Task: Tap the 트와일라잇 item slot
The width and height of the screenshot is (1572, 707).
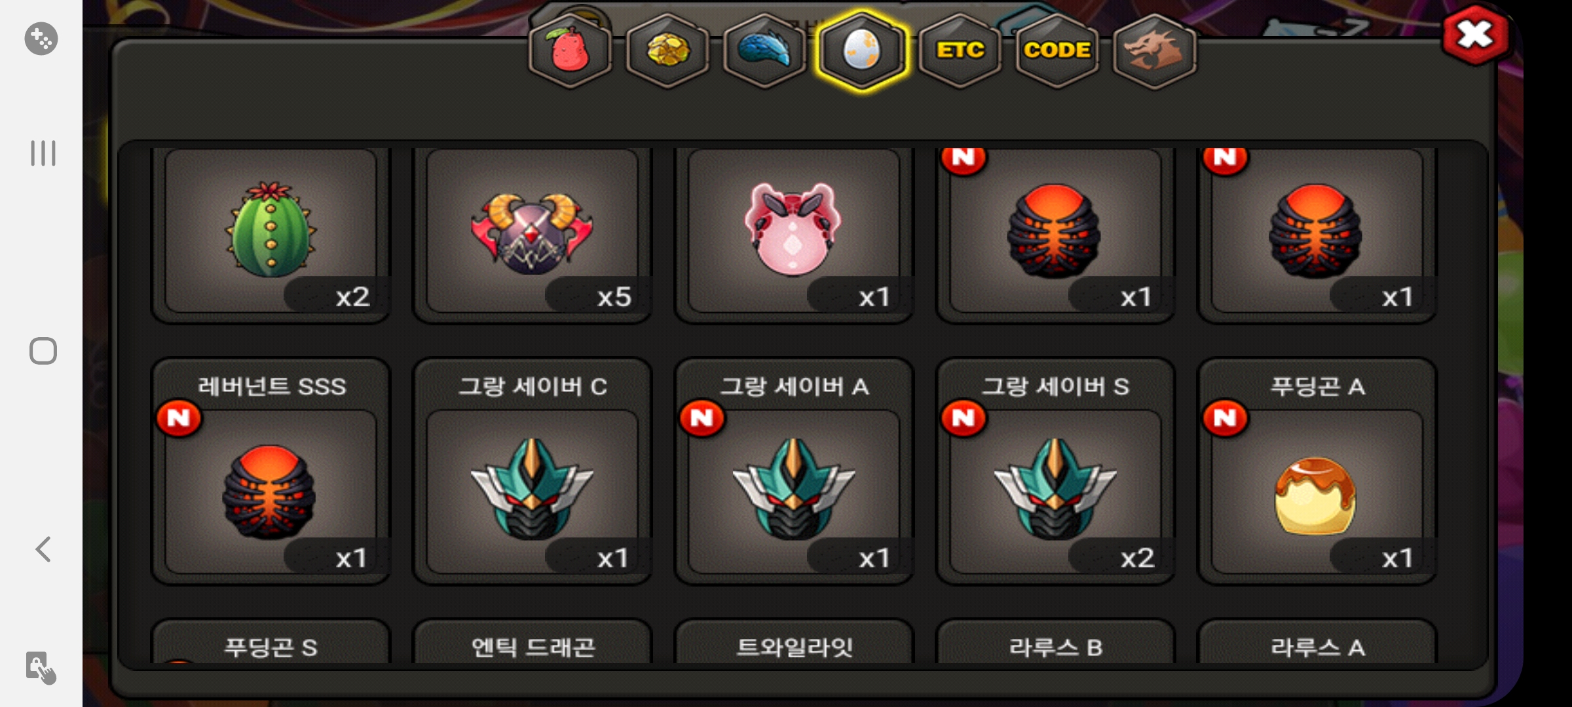Action: click(794, 642)
